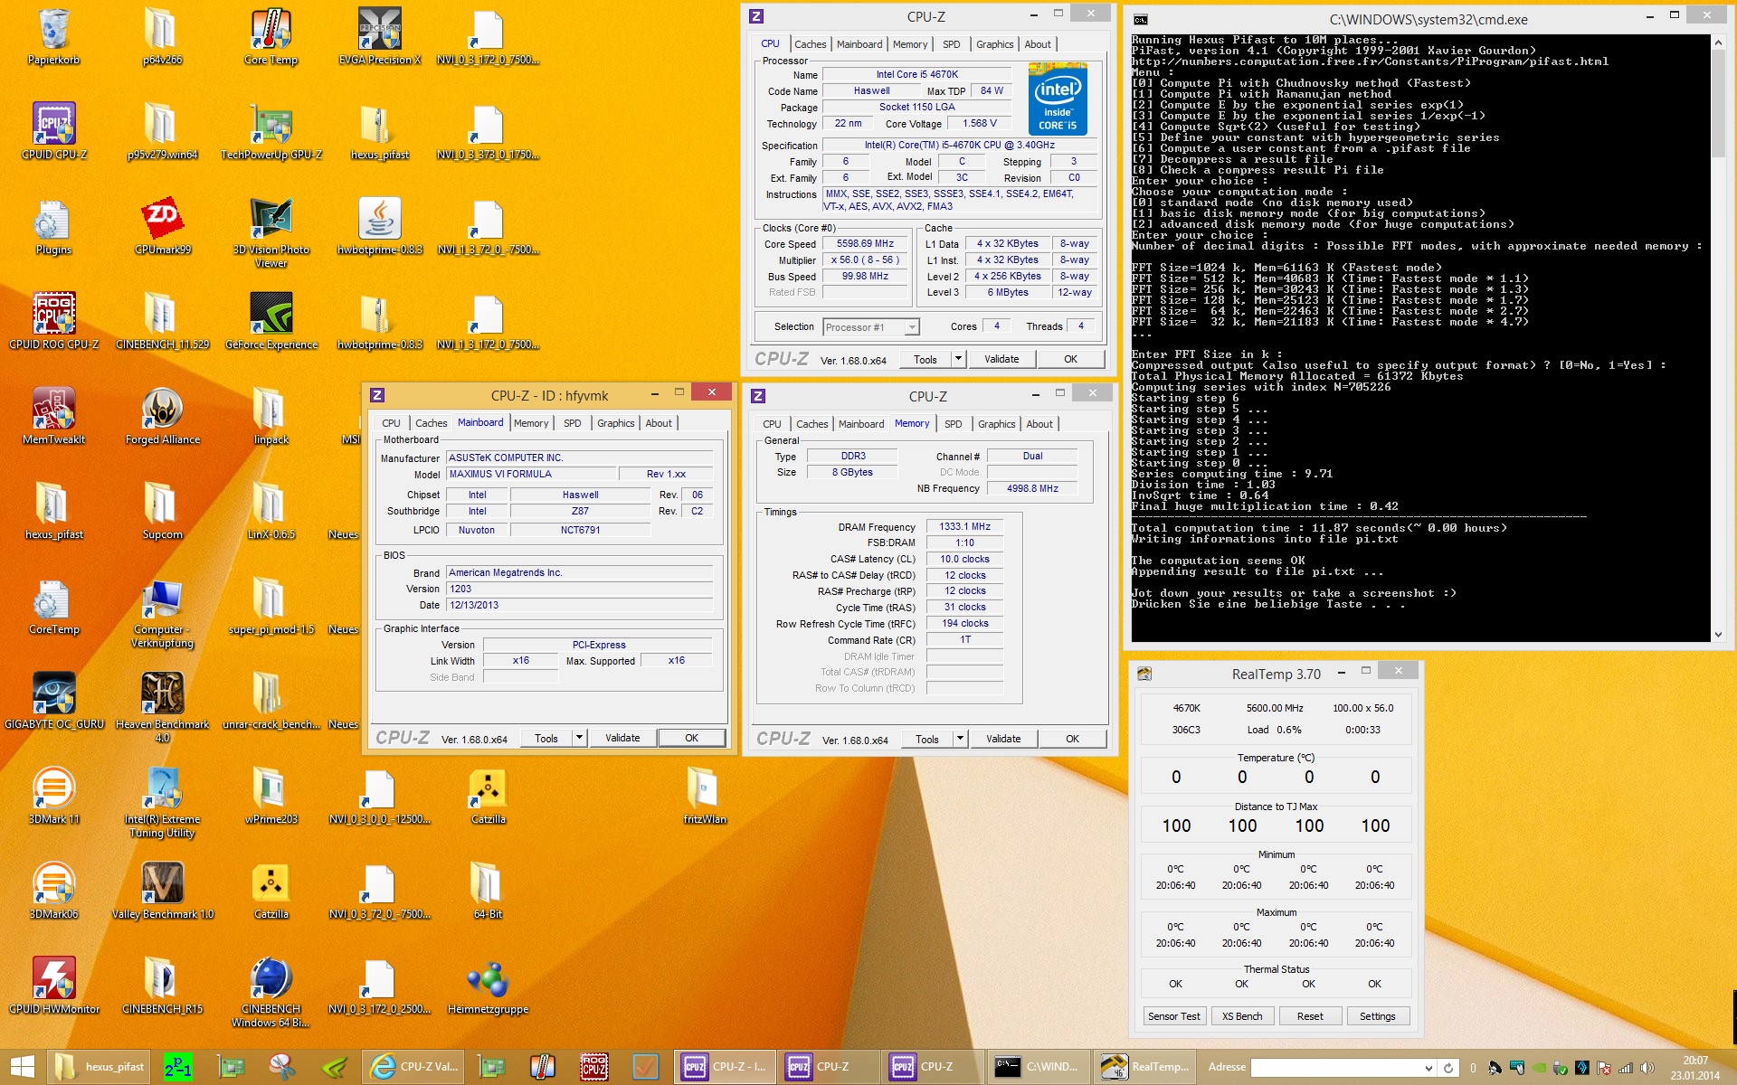Click the MAXIMUS VI FORMULA model field
Viewport: 1737px width, 1085px height.
point(532,474)
